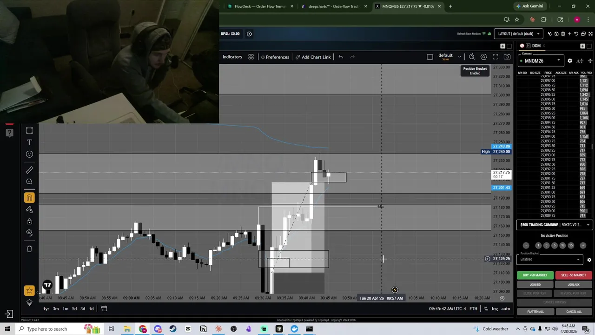Viewport: 595px width, 335px height.
Task: Set order quantity to 5
Action: click(555, 245)
